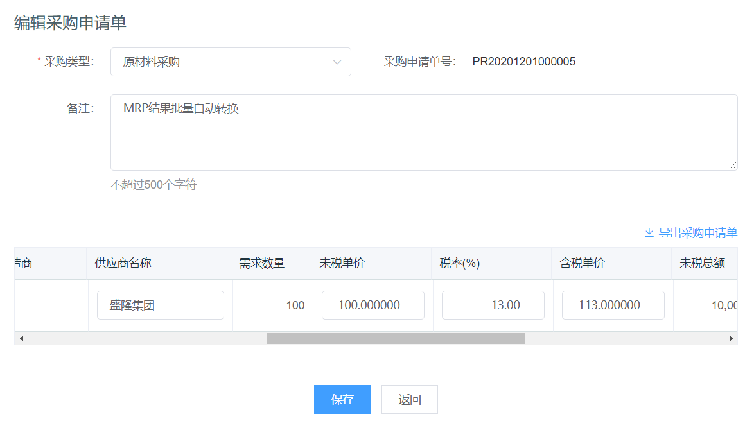Click the table's left scroll arrow
The image size is (754, 430).
click(x=21, y=338)
